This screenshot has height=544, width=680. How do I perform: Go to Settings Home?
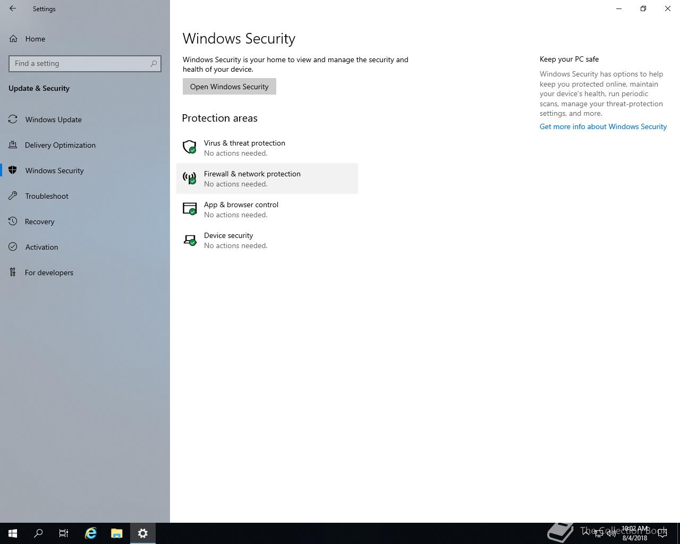tap(85, 39)
